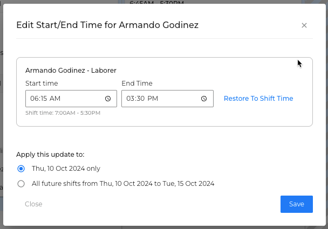Select the hour 06 in Start time

pos(34,99)
